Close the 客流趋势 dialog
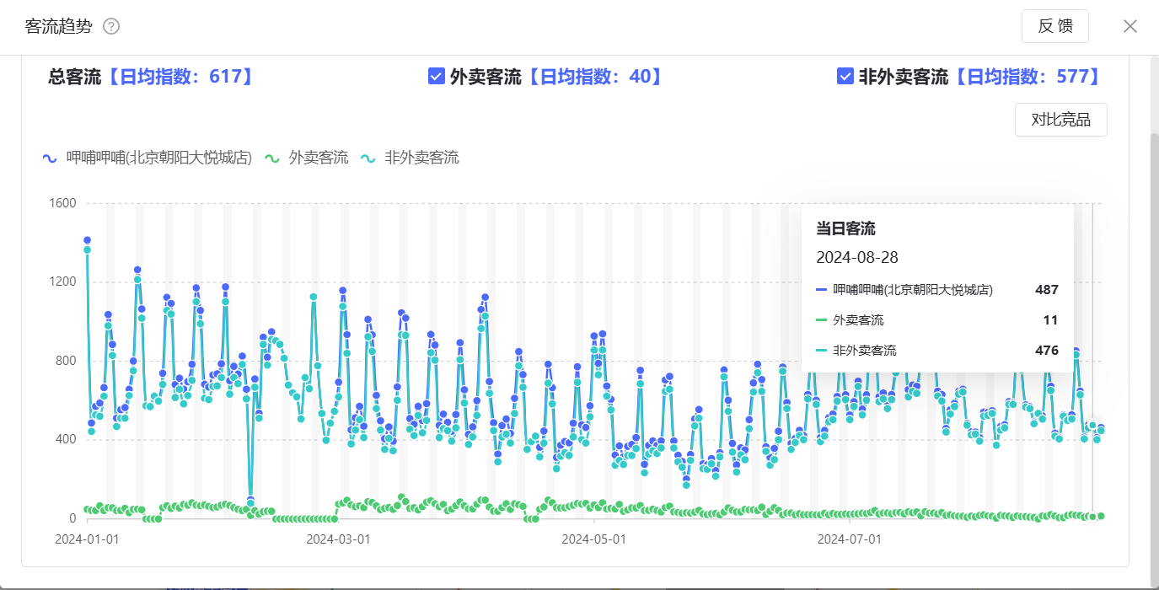The height and width of the screenshot is (590, 1159). [x=1130, y=26]
